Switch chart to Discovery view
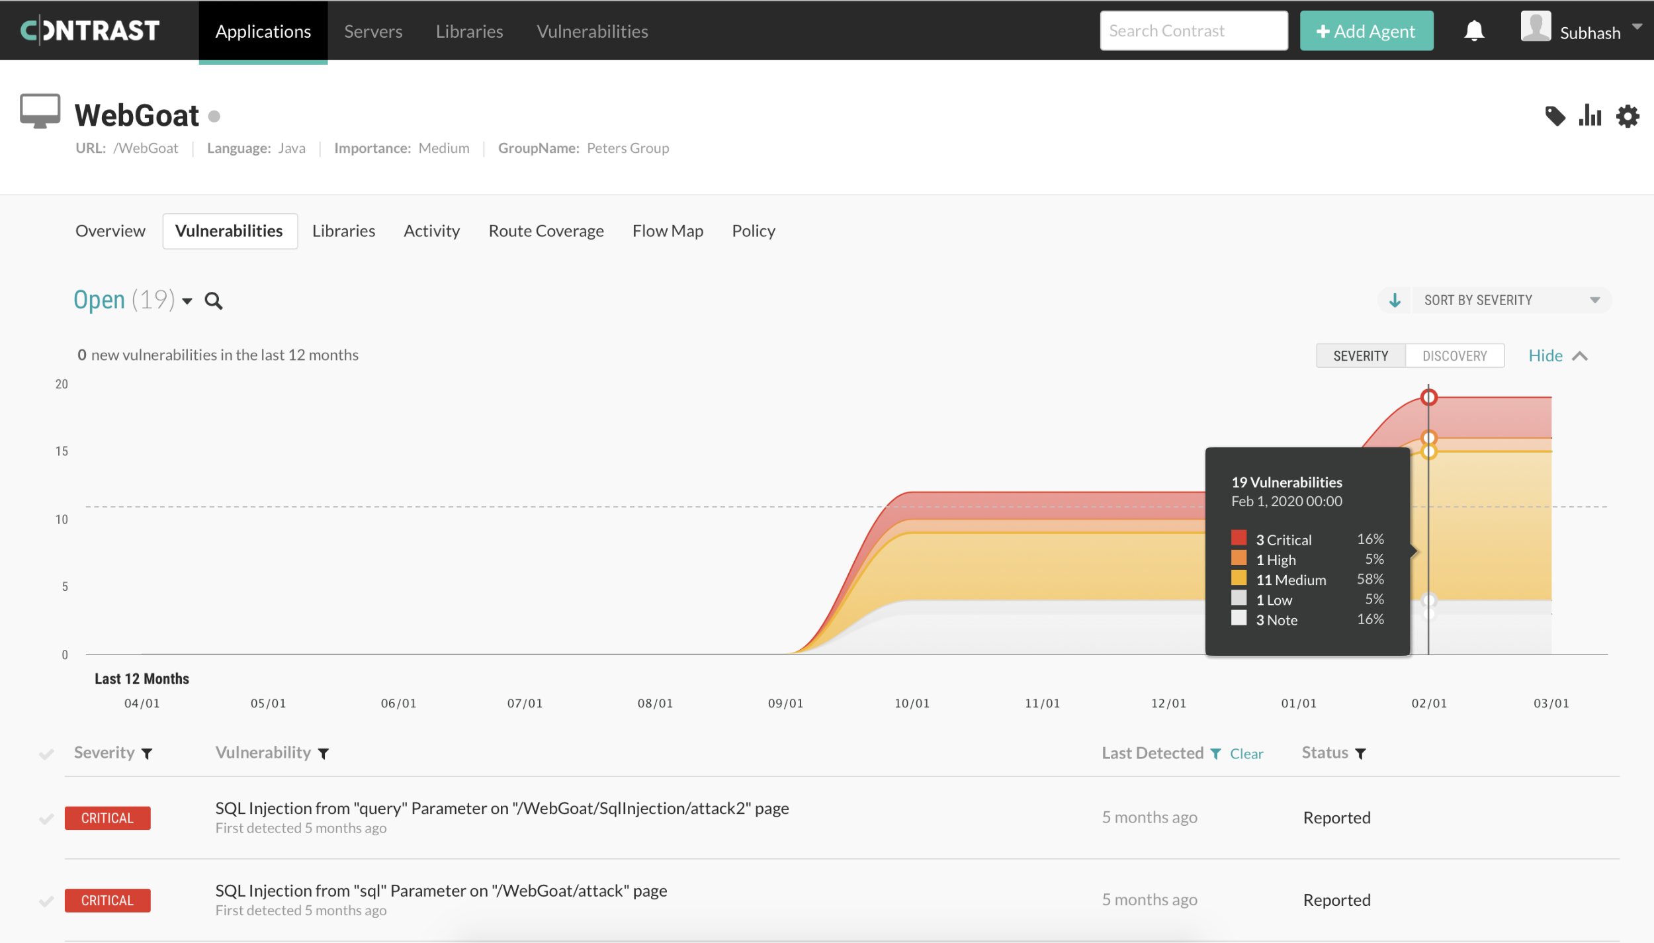Viewport: 1654px width, 943px height. tap(1454, 356)
